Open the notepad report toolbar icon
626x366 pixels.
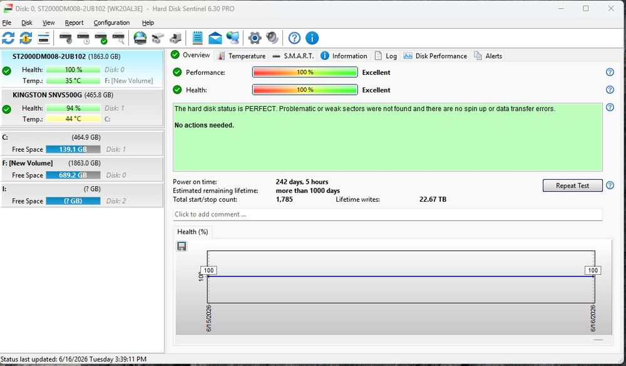point(197,38)
